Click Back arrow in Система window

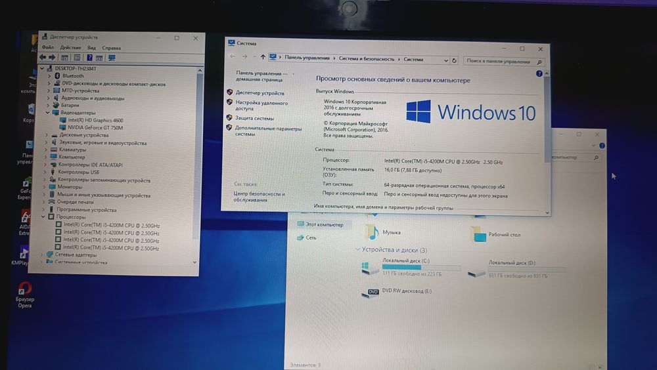pos(233,56)
